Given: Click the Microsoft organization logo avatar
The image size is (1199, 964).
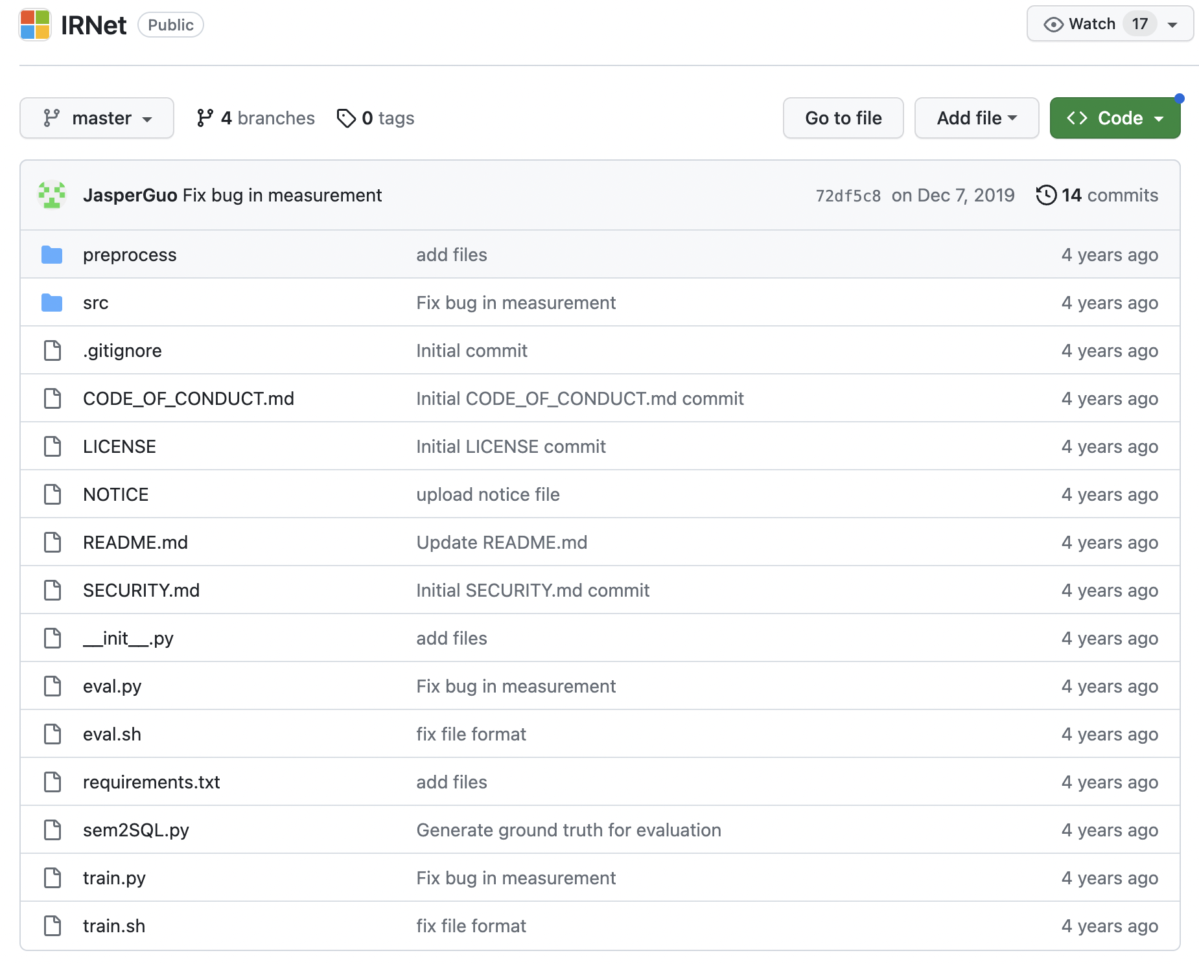Looking at the screenshot, I should point(35,25).
